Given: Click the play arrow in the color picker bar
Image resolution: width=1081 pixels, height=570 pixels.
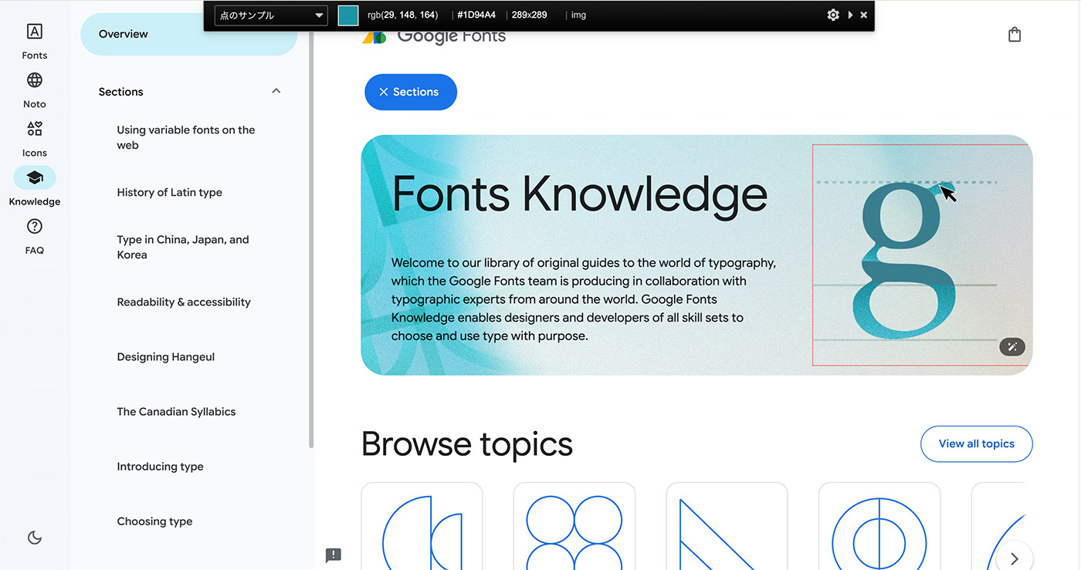Looking at the screenshot, I should pyautogui.click(x=850, y=15).
